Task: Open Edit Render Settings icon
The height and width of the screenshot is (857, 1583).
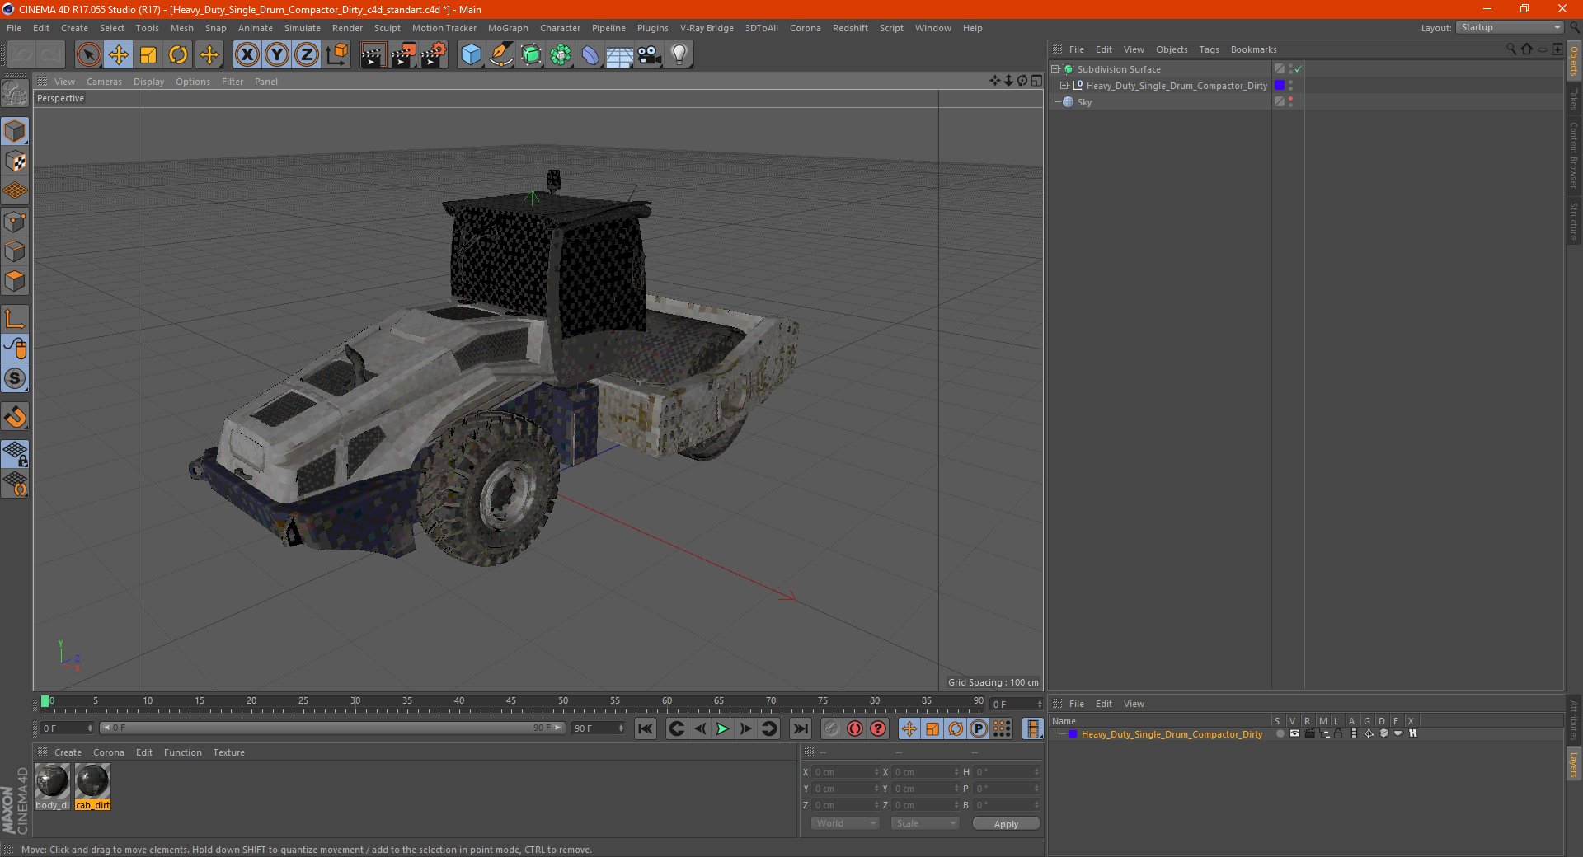Action: pyautogui.click(x=433, y=55)
